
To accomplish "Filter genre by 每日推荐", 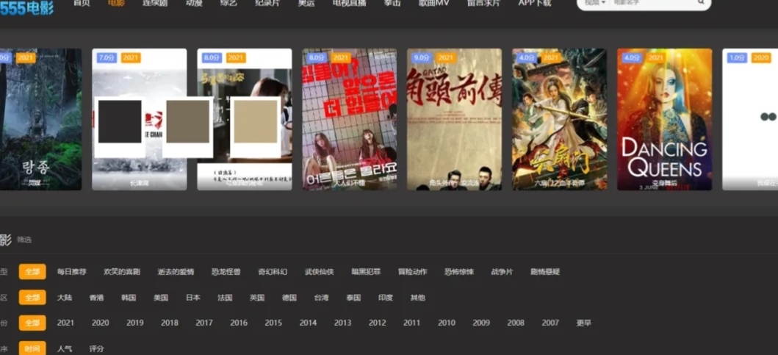I will 71,272.
